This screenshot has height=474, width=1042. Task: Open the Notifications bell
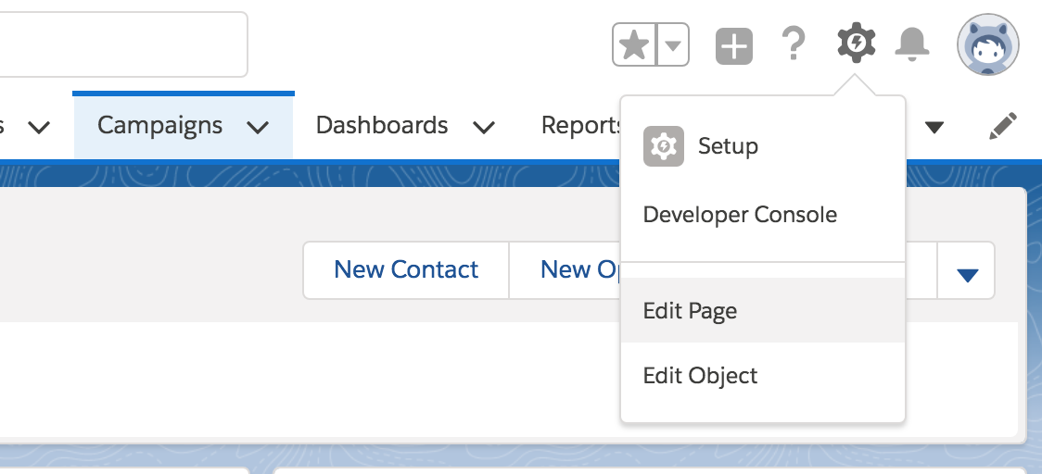912,44
